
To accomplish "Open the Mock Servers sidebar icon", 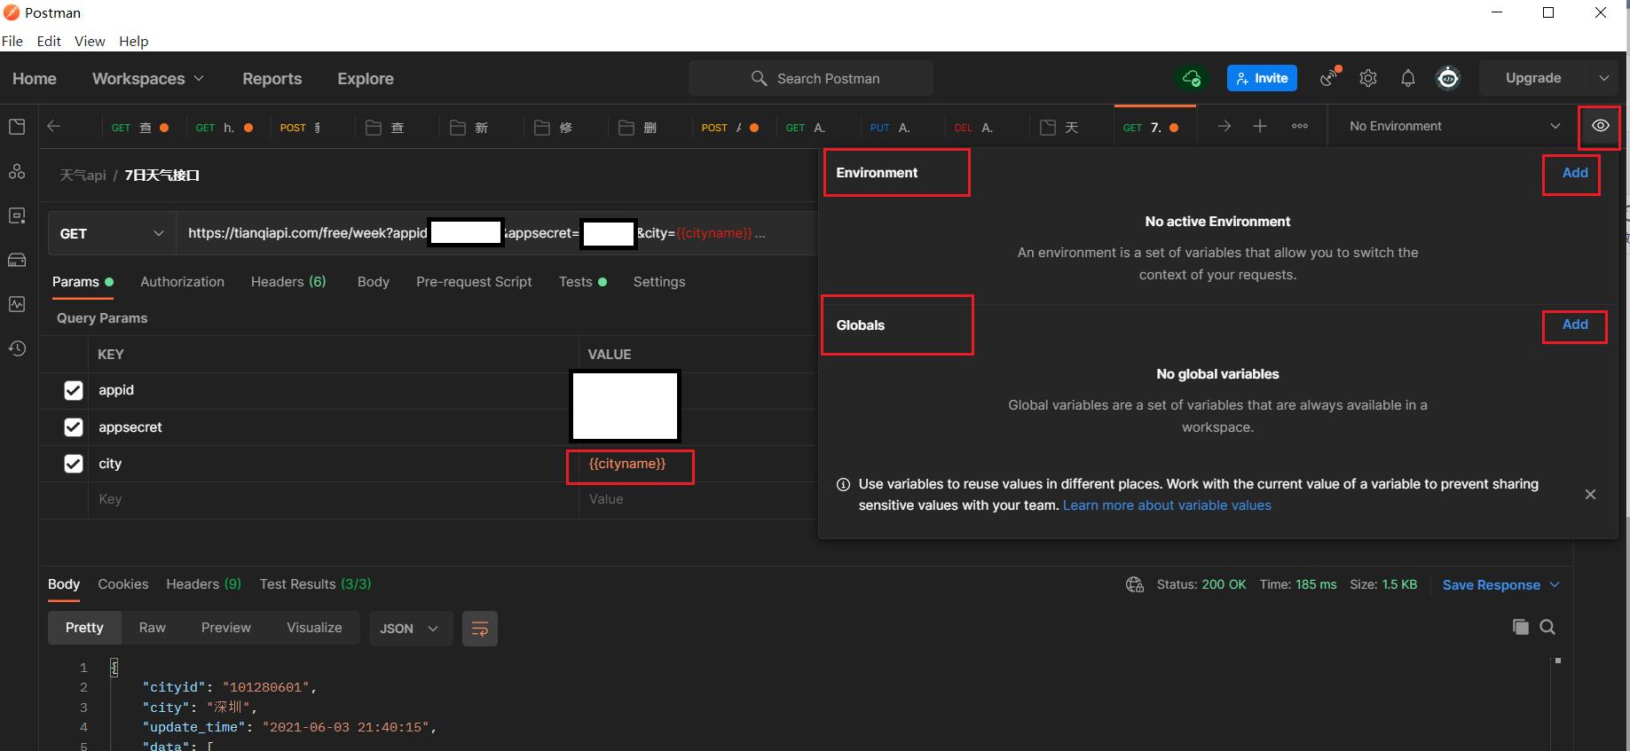I will (x=17, y=260).
